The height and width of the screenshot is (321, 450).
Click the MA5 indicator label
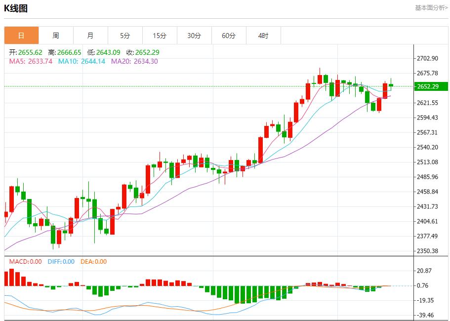tap(31, 61)
